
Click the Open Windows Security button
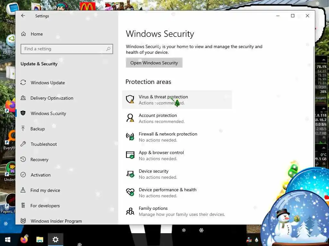point(154,63)
